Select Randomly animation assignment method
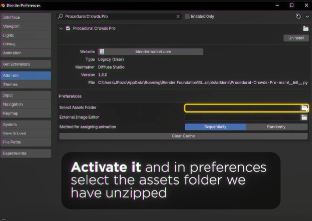Screen dimensions: 312x221 coord(276,127)
